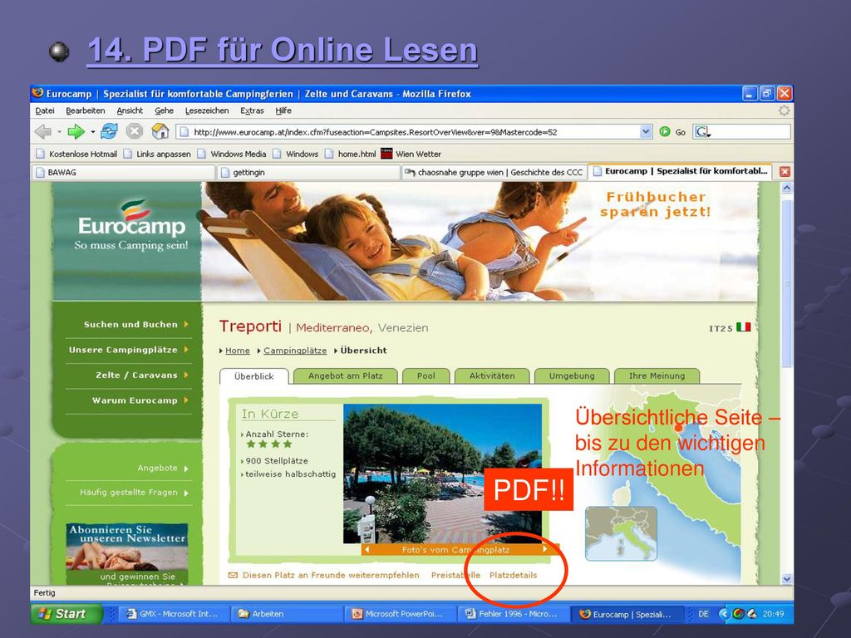This screenshot has height=638, width=851.
Task: Open Warum Eurocamp sidebar item
Action: [x=140, y=400]
